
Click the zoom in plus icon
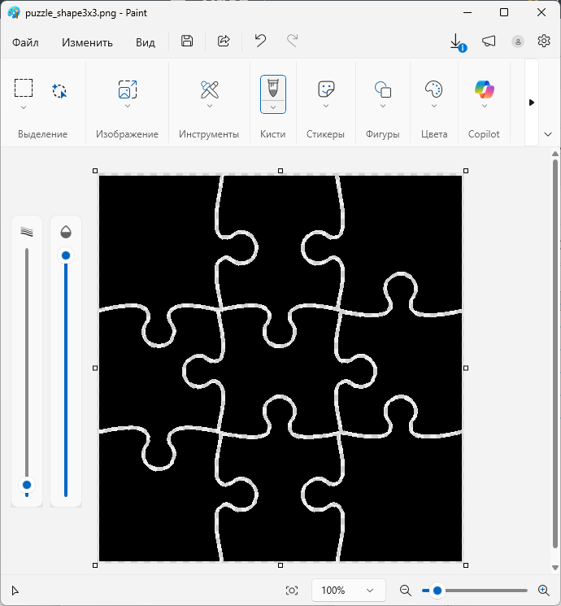(x=544, y=591)
